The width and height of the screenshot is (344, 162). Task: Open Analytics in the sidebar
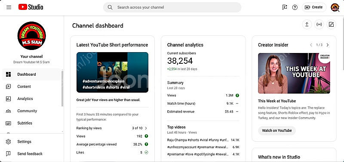[31, 99]
